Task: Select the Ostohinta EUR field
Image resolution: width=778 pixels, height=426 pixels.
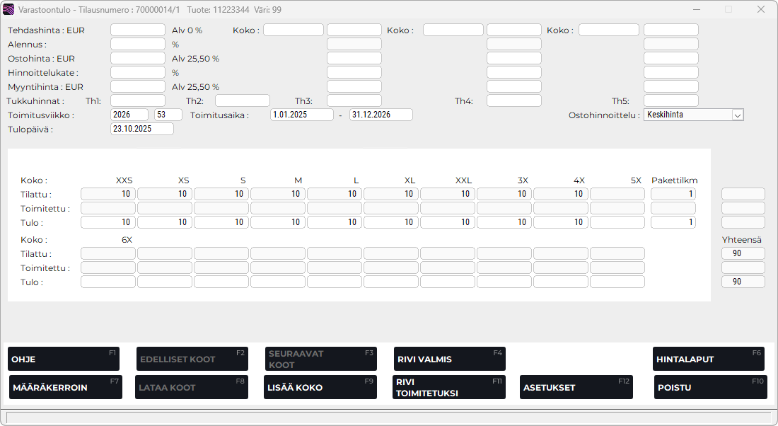Action: coord(137,58)
